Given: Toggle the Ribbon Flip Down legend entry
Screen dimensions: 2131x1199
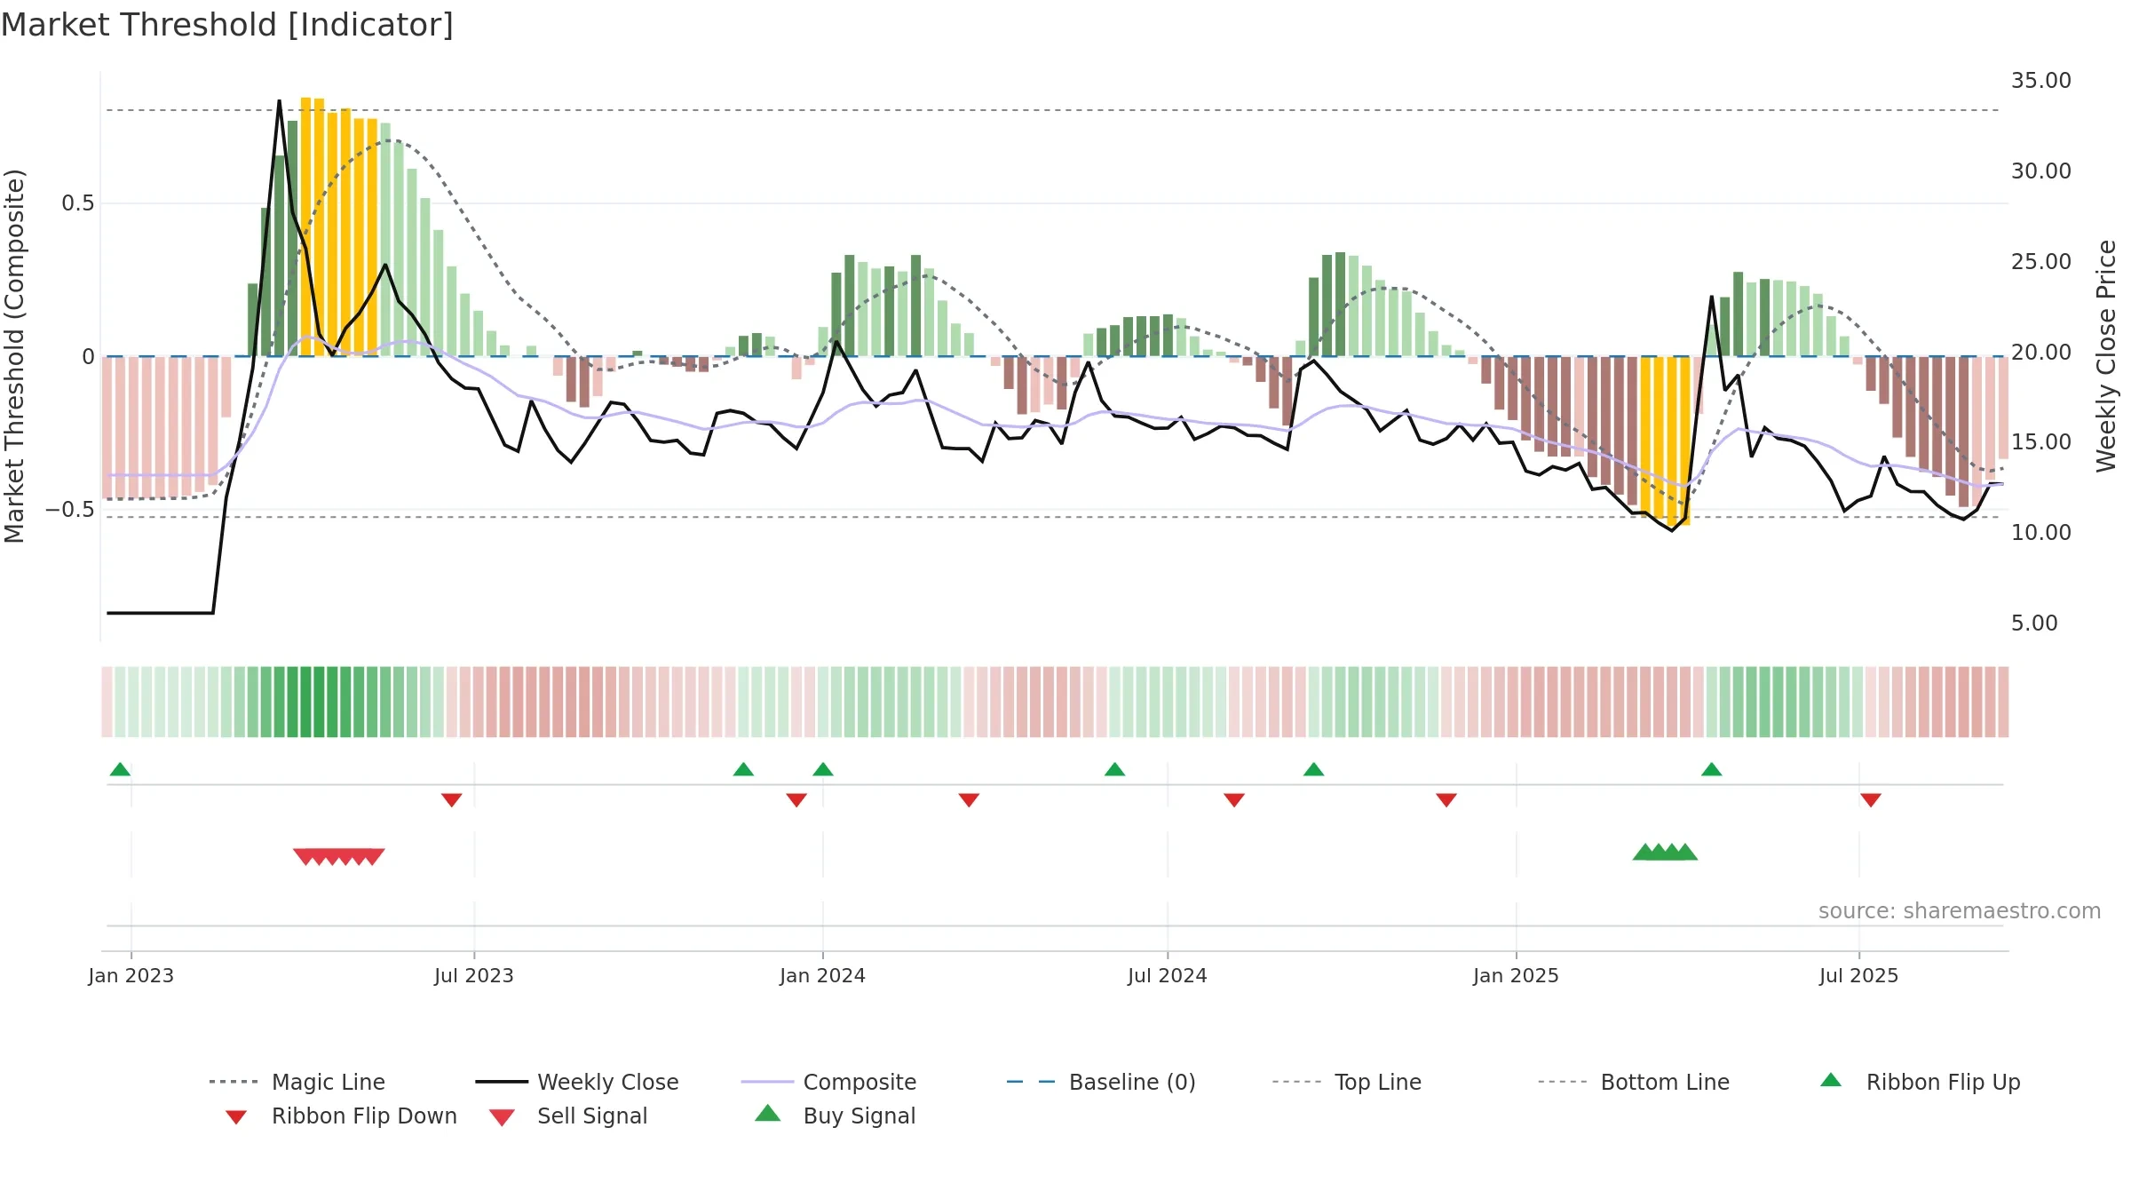Looking at the screenshot, I should coord(341,1116).
